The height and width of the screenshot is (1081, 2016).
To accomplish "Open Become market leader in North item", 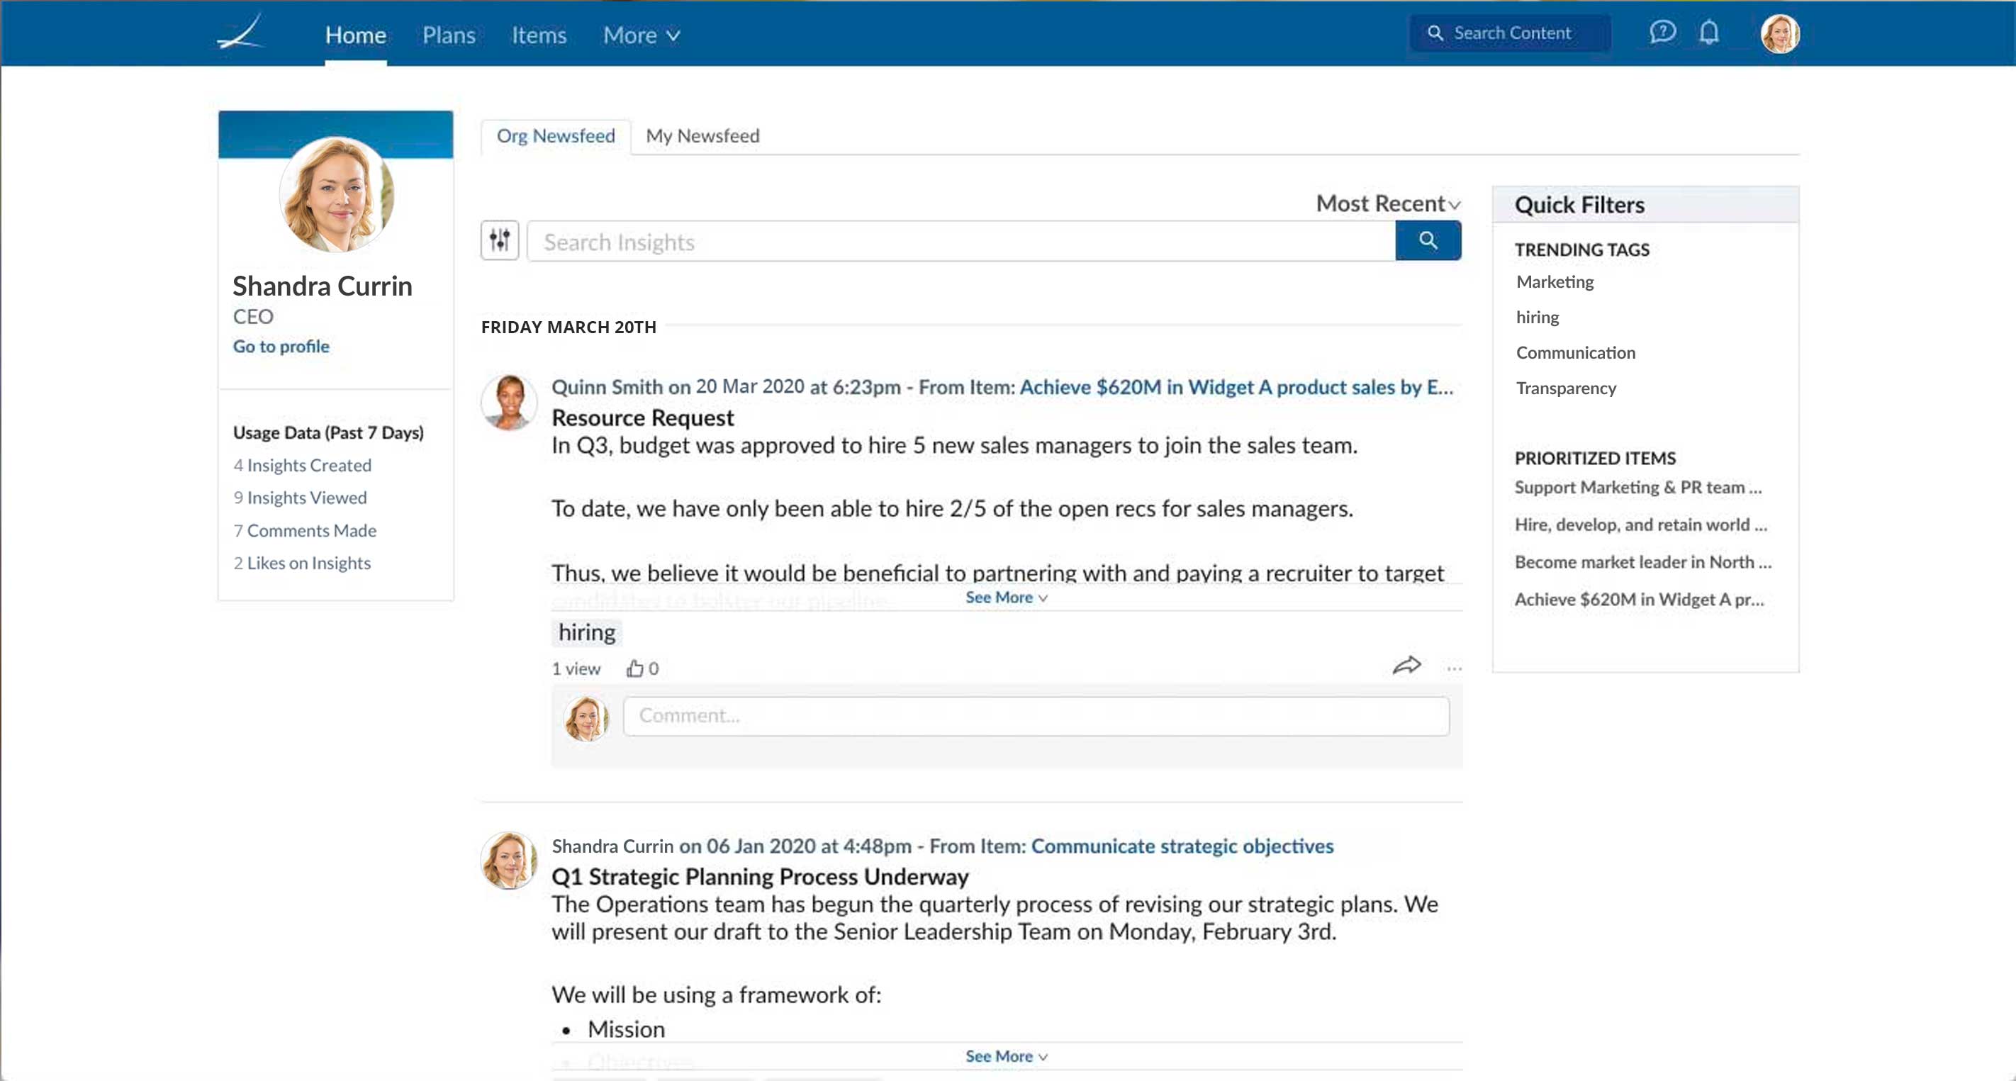I will point(1642,562).
